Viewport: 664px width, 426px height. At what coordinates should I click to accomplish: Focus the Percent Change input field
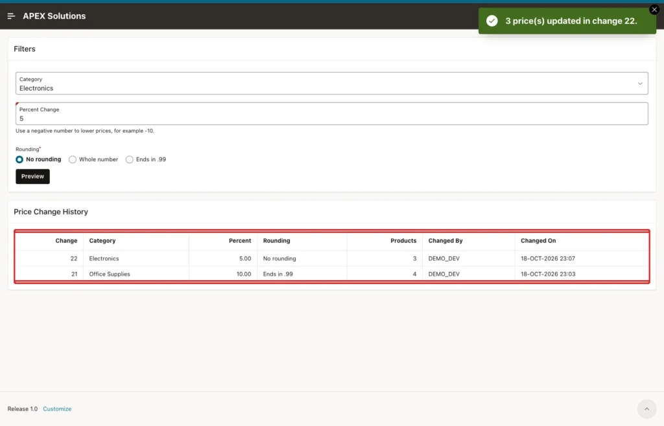(331, 114)
